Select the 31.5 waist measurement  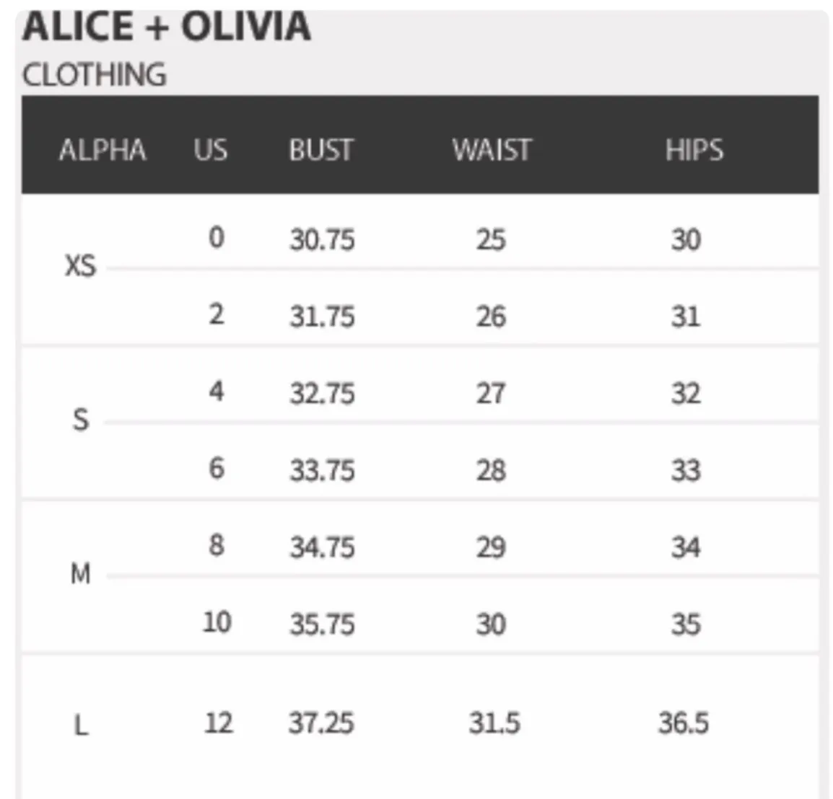point(494,723)
